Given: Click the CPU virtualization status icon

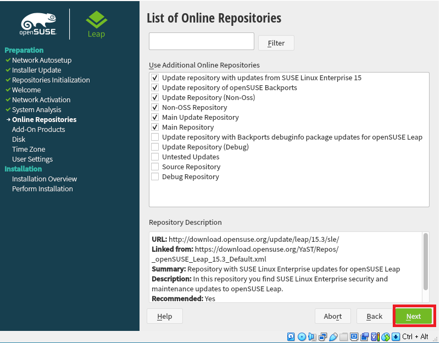Looking at the screenshot, I should click(x=375, y=336).
